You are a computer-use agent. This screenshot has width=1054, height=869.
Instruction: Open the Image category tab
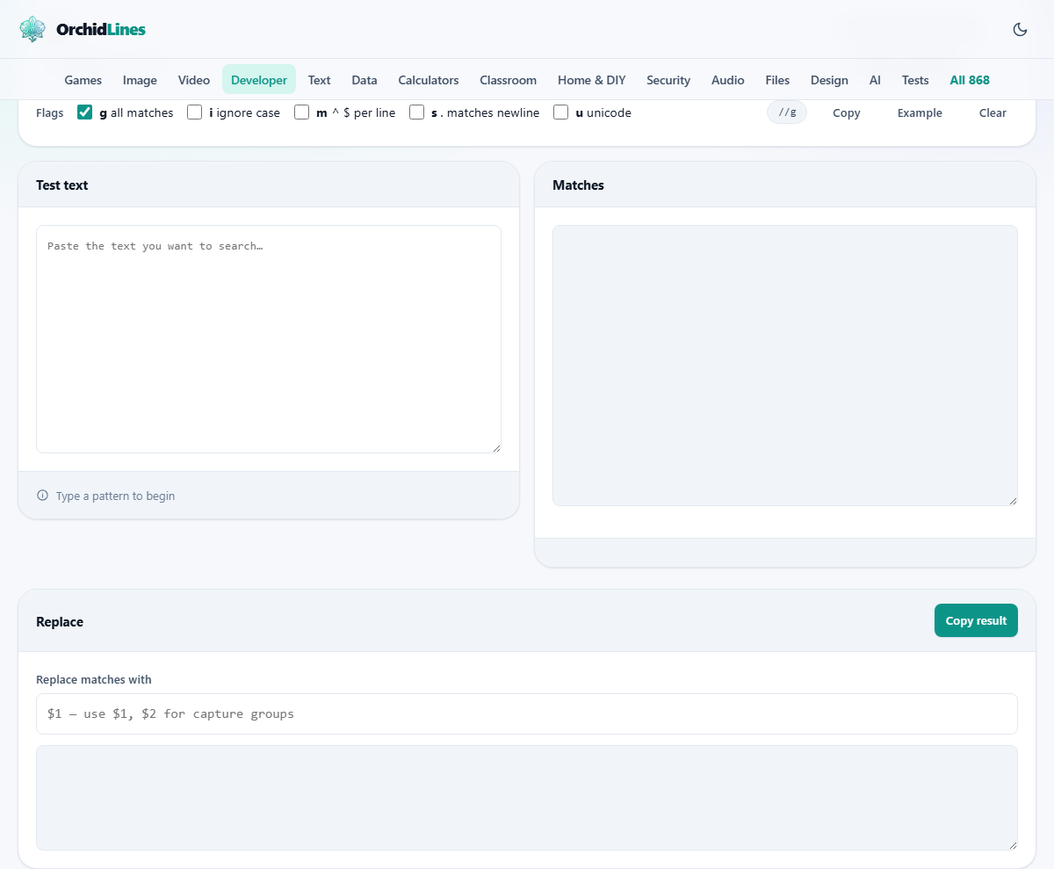pyautogui.click(x=140, y=80)
